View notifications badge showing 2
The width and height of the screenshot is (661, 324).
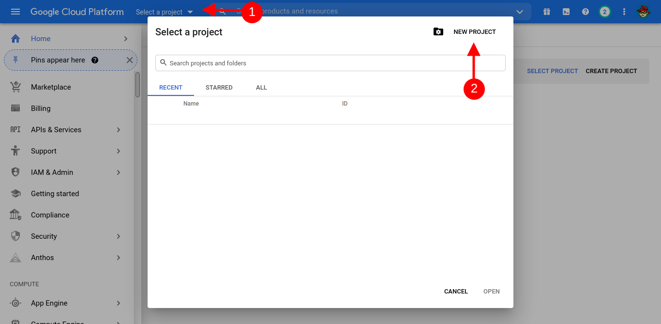(x=604, y=12)
